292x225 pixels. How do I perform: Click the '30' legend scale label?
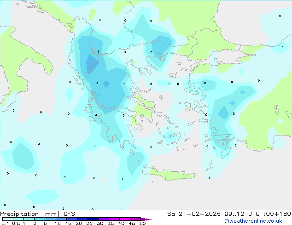pyautogui.click(x=100, y=223)
